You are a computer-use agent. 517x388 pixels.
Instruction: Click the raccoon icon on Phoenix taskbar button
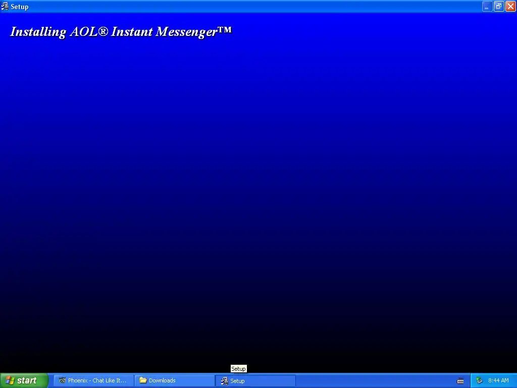point(62,380)
